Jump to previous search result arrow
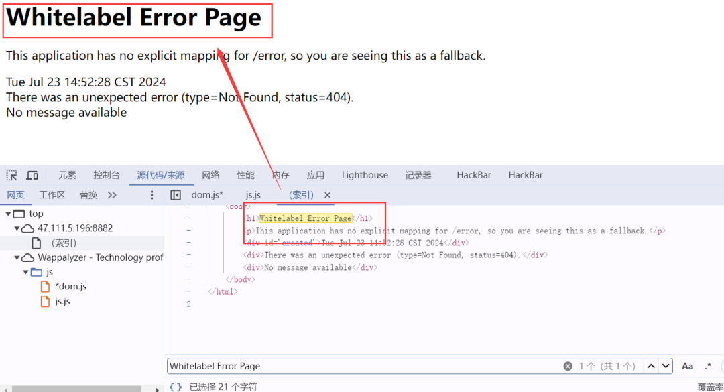 tap(651, 366)
